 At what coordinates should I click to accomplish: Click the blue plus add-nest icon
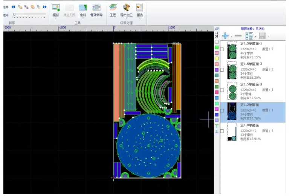click(x=225, y=36)
